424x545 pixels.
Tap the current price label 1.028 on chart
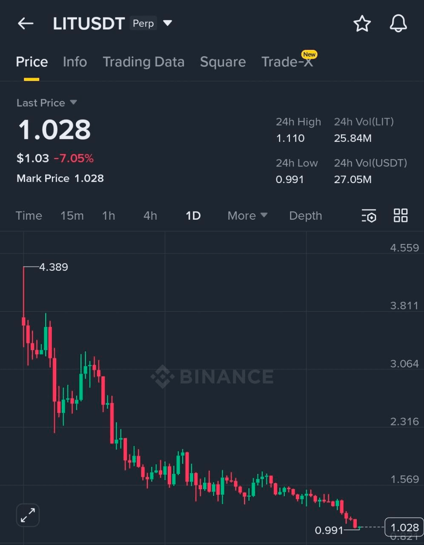pos(404,528)
